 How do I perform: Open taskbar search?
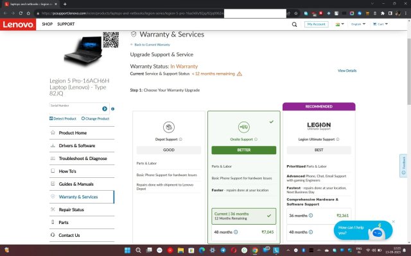(138, 250)
